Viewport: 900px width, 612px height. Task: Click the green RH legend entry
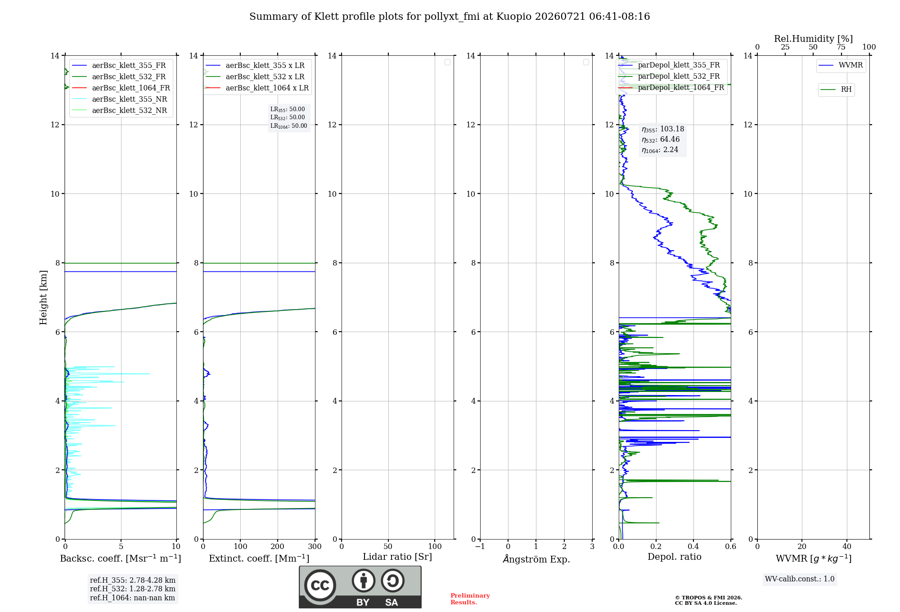tap(836, 90)
